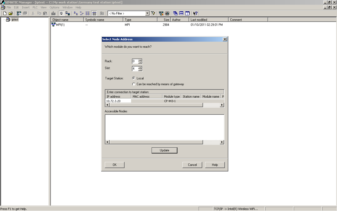Toggle the PLC simulation toolbar icon

(167, 13)
